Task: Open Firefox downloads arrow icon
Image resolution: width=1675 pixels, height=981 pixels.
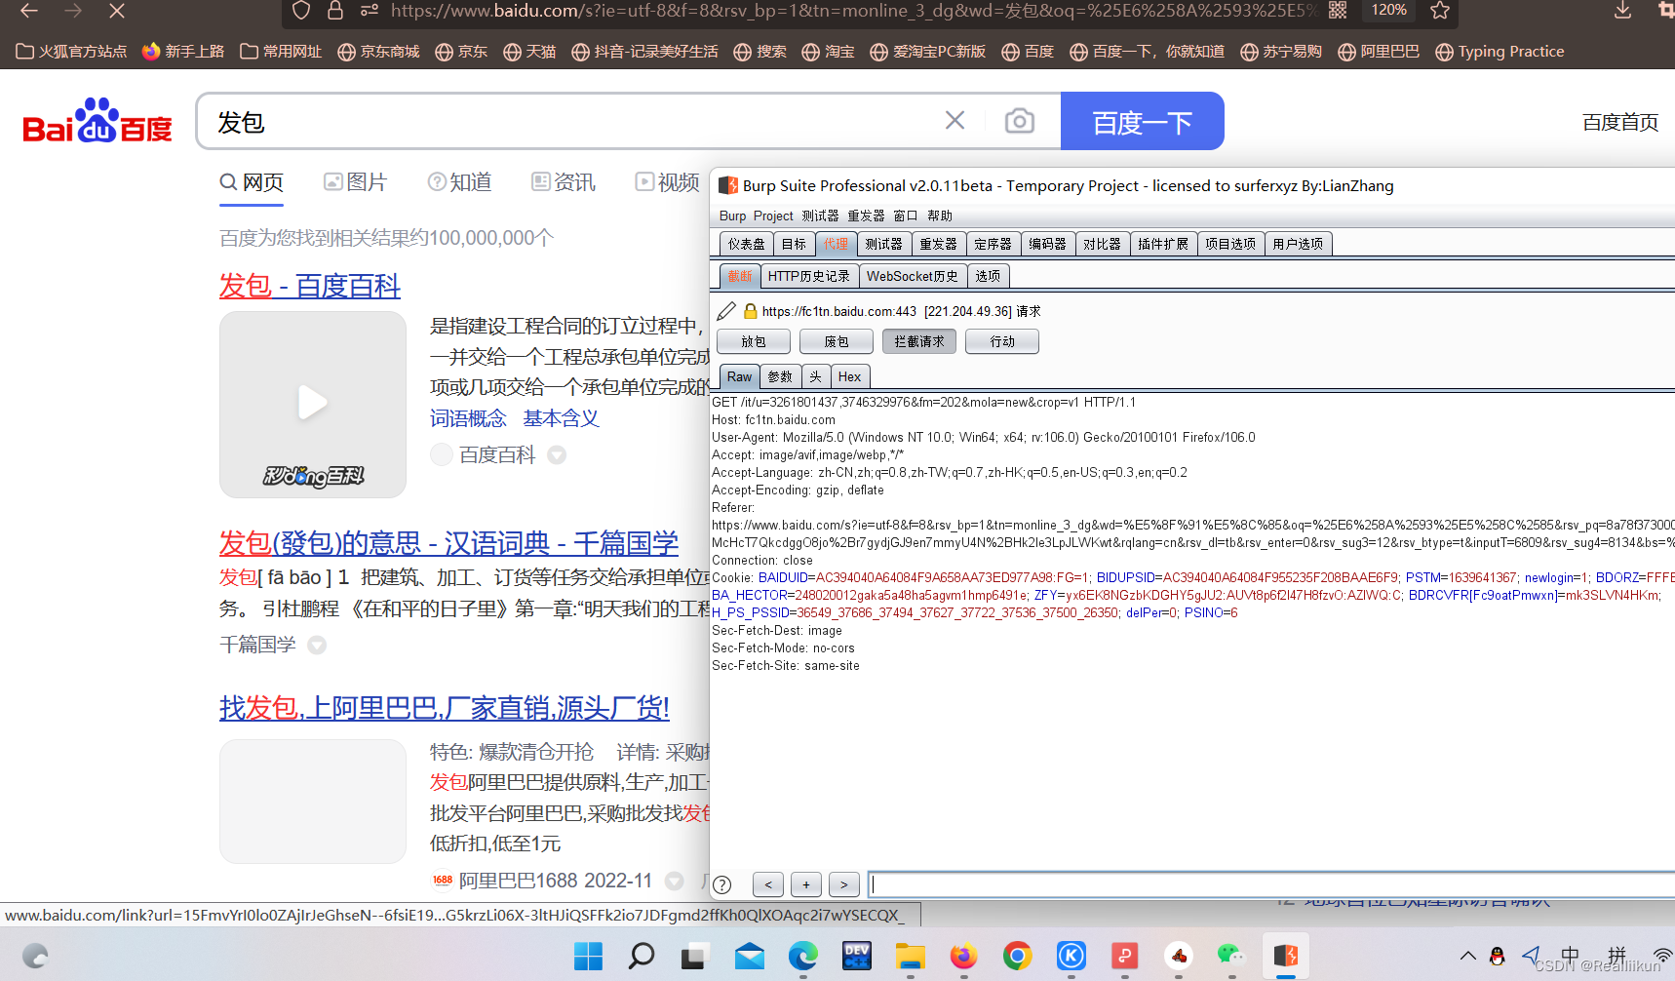Action: click(x=1622, y=10)
